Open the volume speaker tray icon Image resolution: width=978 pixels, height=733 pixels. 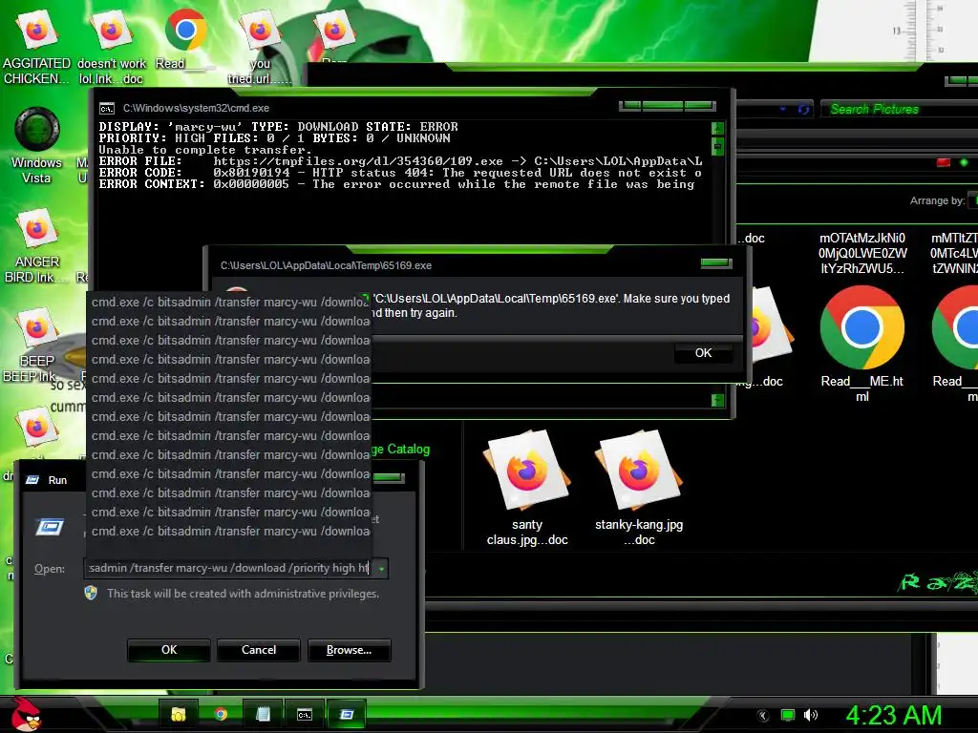click(x=811, y=715)
